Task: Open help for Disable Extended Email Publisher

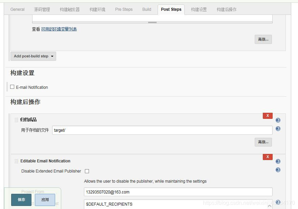Action: [278, 170]
